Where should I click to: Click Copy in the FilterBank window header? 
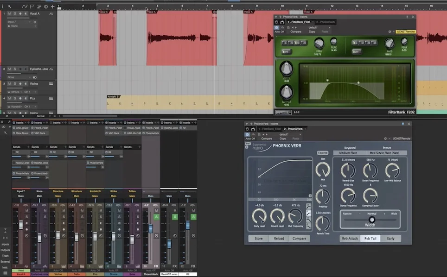pos(312,31)
